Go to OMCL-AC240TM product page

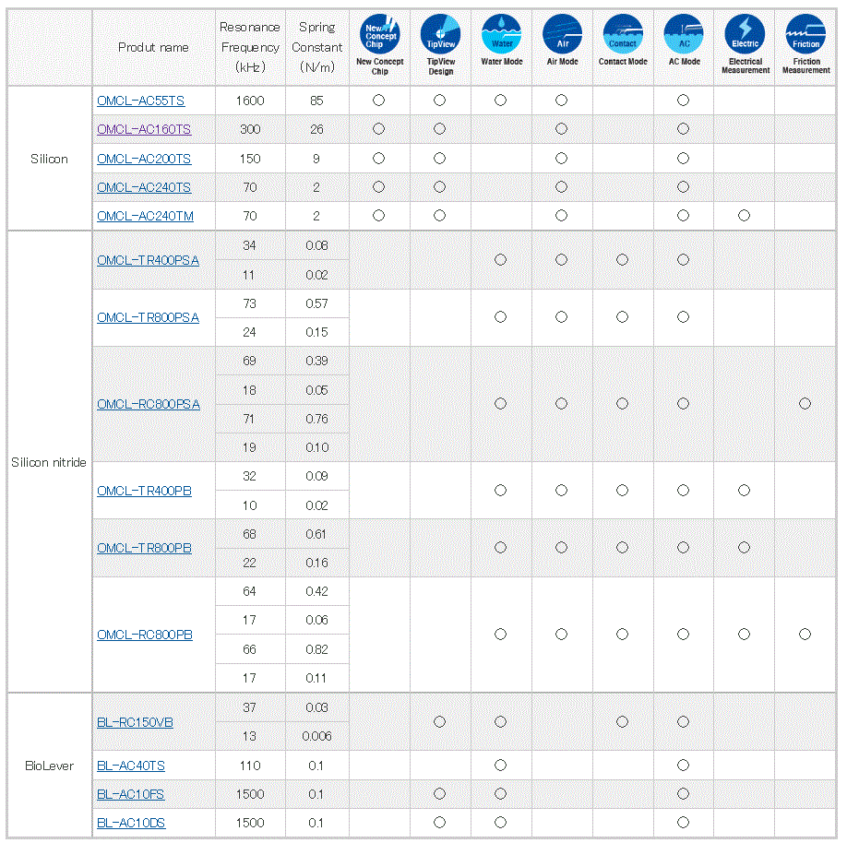pos(145,216)
